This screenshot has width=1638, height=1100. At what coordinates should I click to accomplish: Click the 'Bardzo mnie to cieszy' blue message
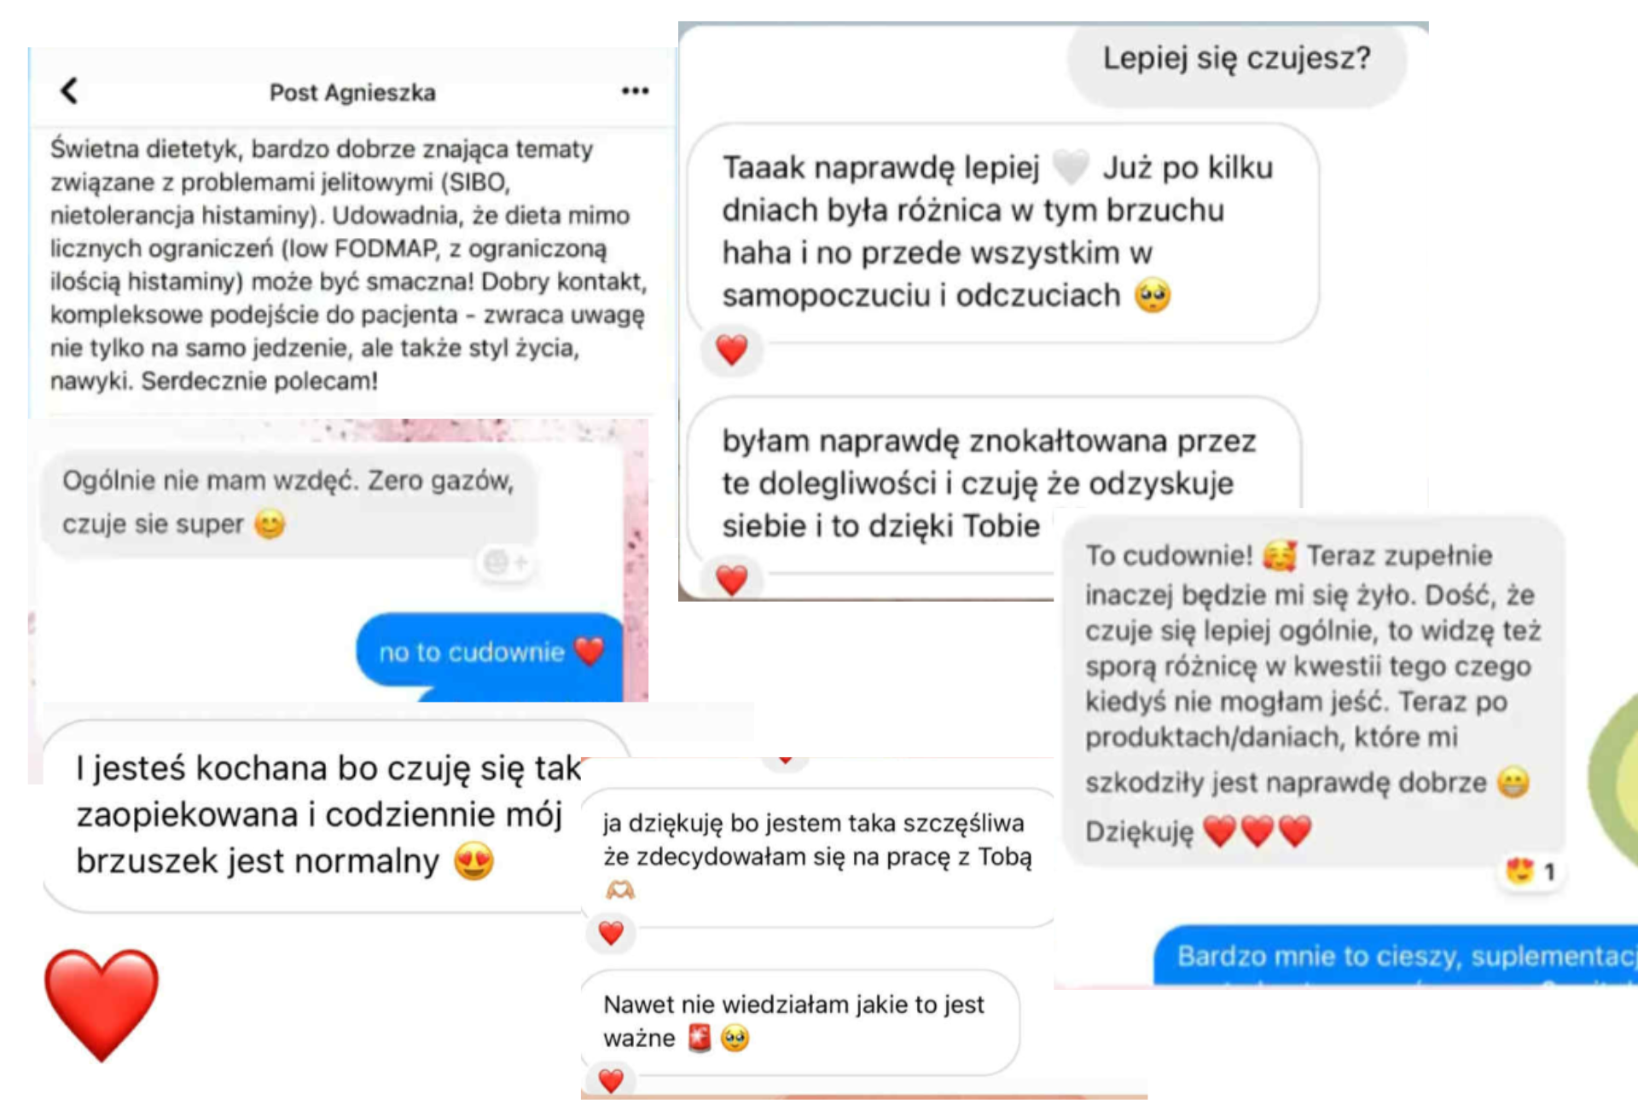pyautogui.click(x=1396, y=956)
